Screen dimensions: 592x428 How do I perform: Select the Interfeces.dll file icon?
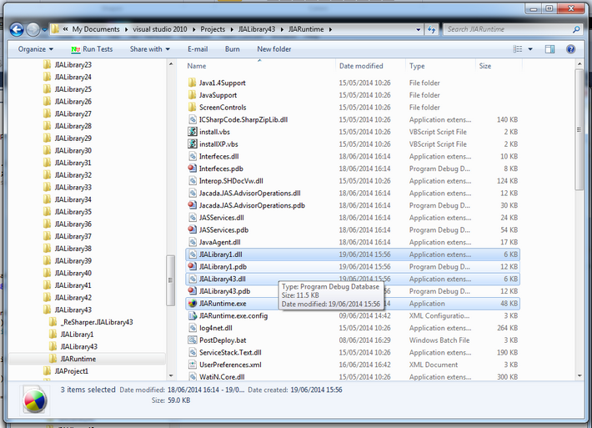click(193, 156)
